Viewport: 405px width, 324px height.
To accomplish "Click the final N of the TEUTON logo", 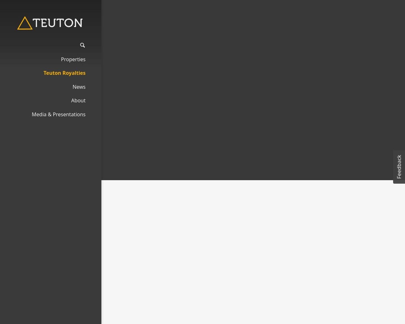I will (78, 23).
